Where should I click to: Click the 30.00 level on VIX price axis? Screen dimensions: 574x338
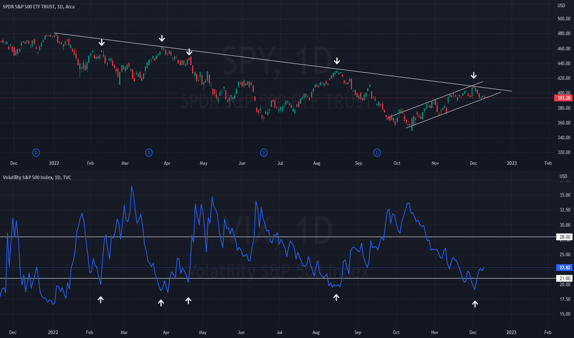565,225
